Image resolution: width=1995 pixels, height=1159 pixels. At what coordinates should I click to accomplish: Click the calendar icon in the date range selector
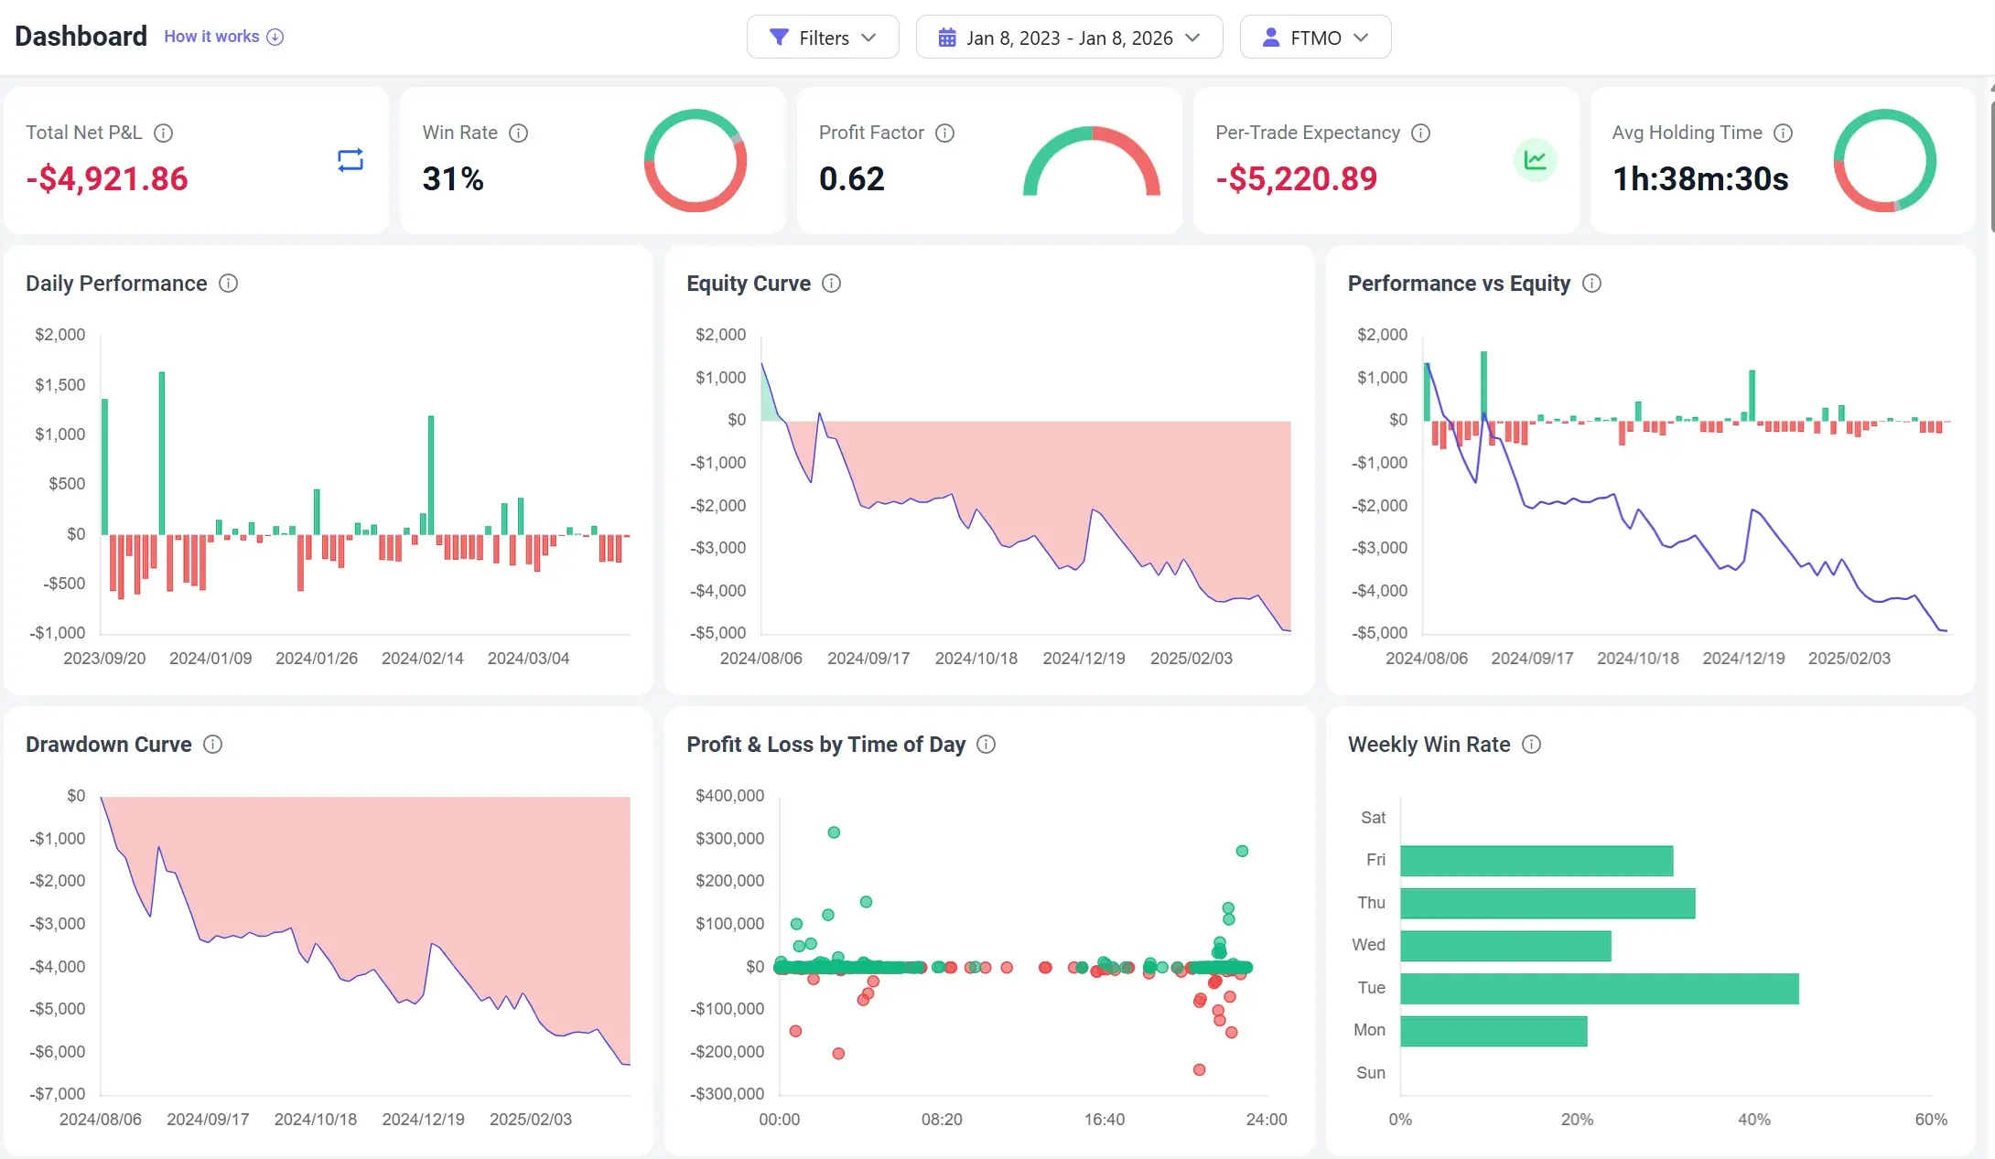(947, 37)
